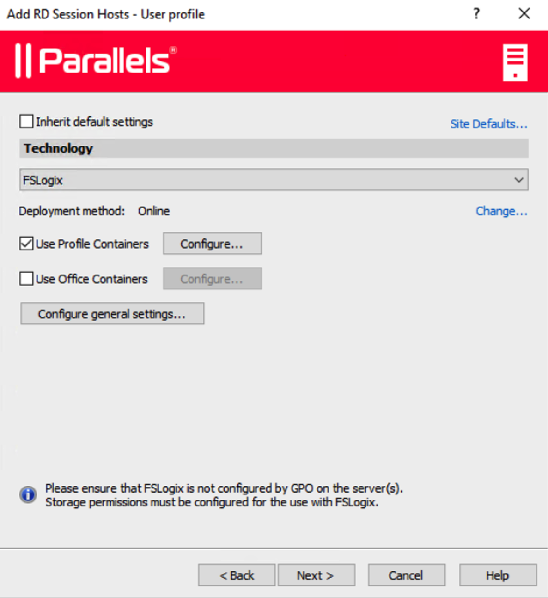
Task: Open the Site Defaults link
Action: (x=488, y=124)
